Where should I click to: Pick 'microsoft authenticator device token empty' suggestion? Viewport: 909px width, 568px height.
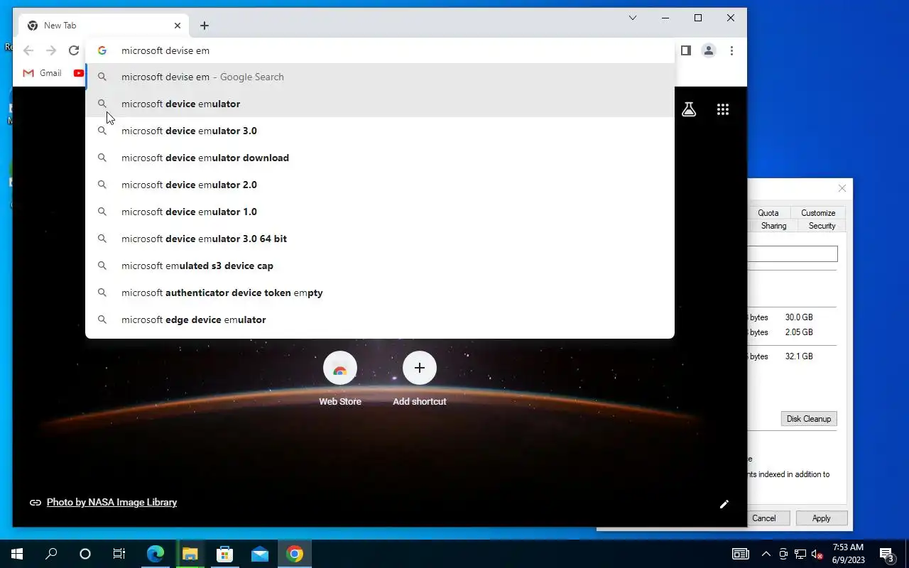[x=380, y=293]
